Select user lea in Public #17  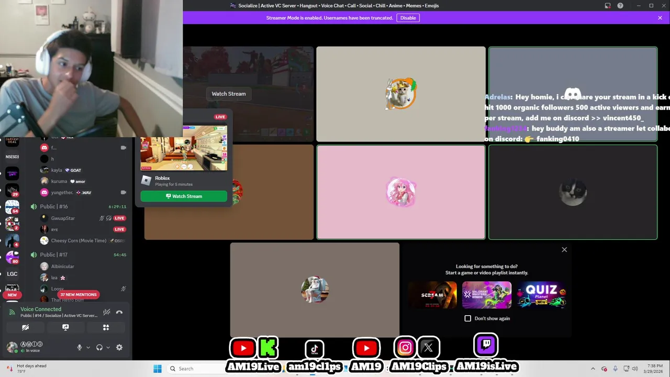54,278
